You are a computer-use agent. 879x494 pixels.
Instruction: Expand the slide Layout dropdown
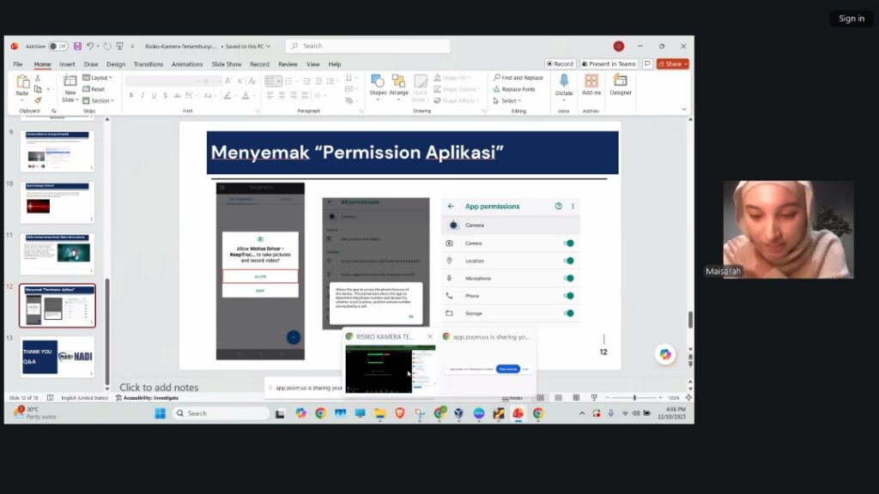99,77
